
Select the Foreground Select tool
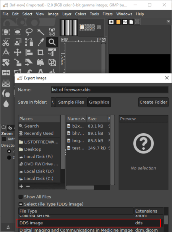pyautogui.click(x=18, y=42)
